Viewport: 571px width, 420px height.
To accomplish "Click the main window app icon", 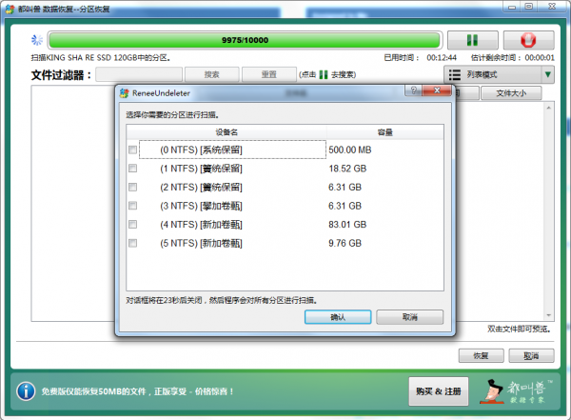I will pos(10,9).
